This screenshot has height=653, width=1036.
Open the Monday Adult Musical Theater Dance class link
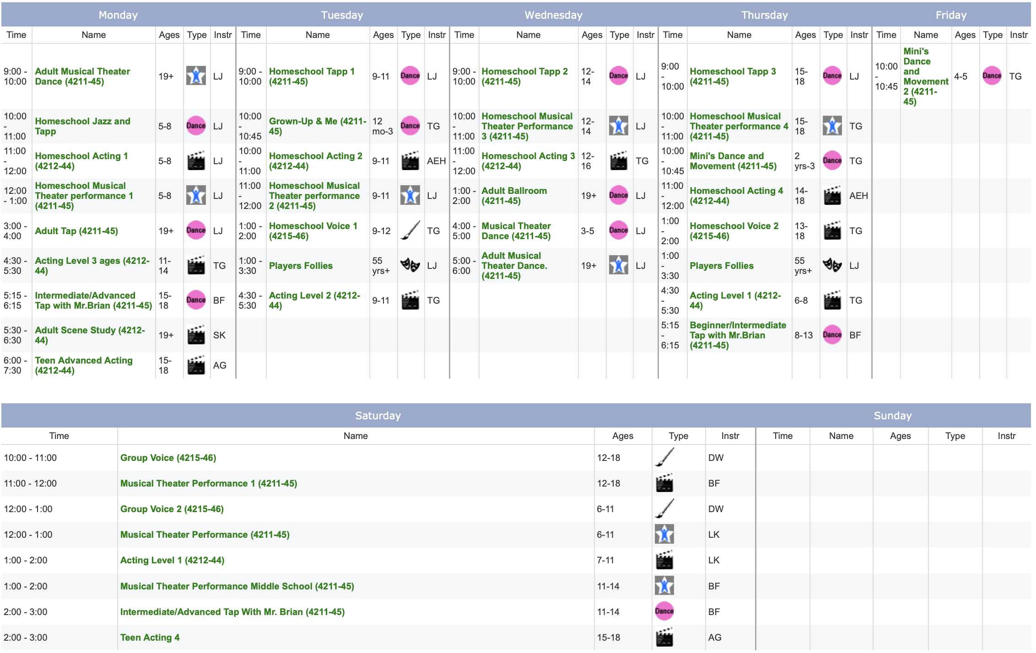[x=82, y=76]
